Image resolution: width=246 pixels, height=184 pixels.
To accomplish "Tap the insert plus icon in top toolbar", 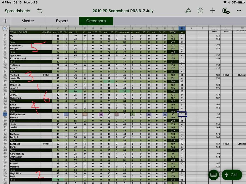I will pos(213,11).
